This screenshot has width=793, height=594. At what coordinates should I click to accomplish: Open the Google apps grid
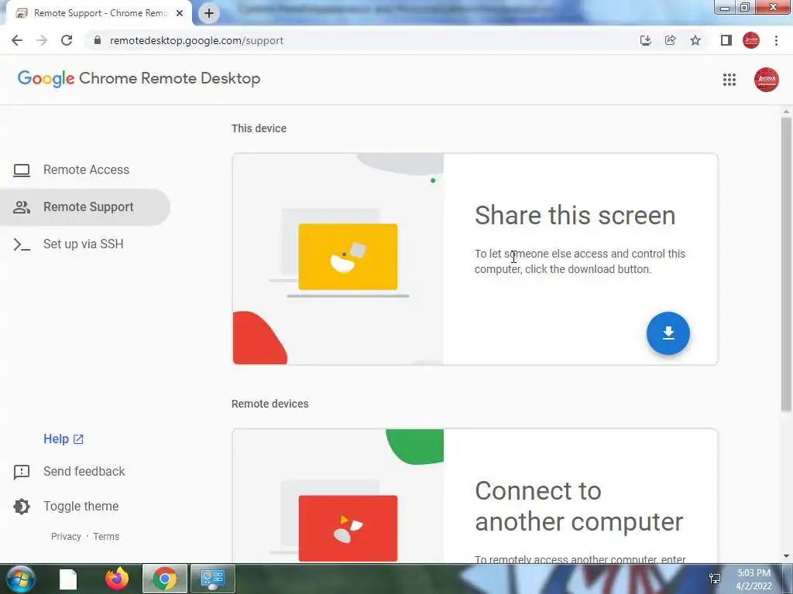(x=729, y=80)
